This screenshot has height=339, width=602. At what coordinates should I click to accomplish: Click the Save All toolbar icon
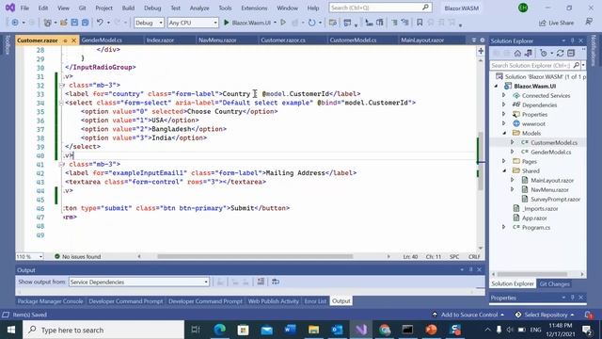[85, 23]
